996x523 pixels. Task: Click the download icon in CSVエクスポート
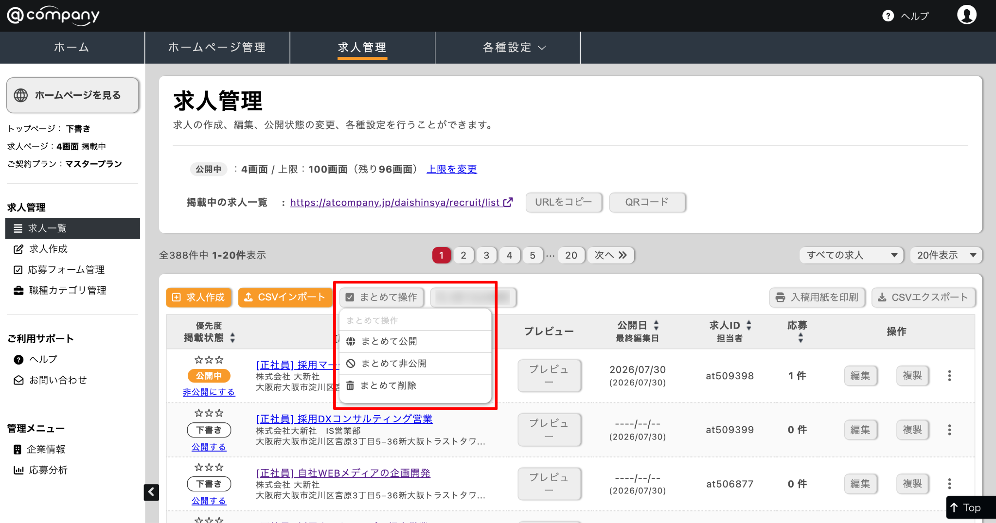tap(882, 297)
